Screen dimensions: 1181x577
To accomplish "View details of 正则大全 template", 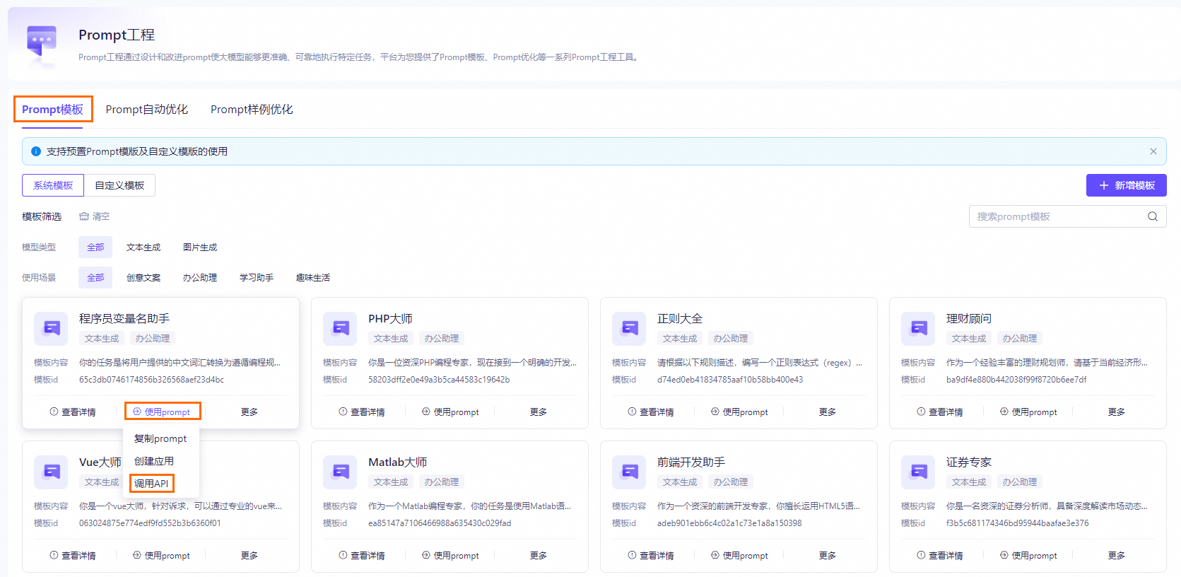I will (651, 412).
